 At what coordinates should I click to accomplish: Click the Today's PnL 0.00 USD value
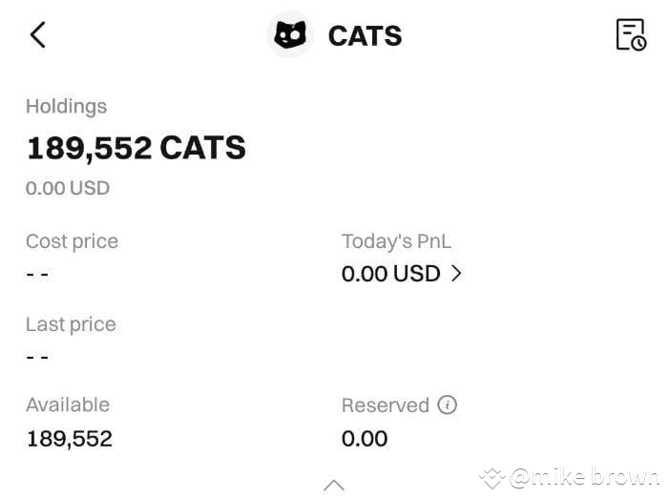tap(390, 274)
